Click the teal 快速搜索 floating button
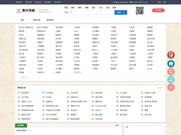Viewport: 181px width, 135px height. point(171,79)
